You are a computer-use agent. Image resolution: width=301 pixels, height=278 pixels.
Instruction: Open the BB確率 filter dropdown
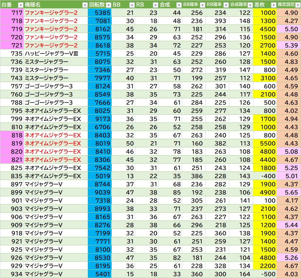(202, 5)
